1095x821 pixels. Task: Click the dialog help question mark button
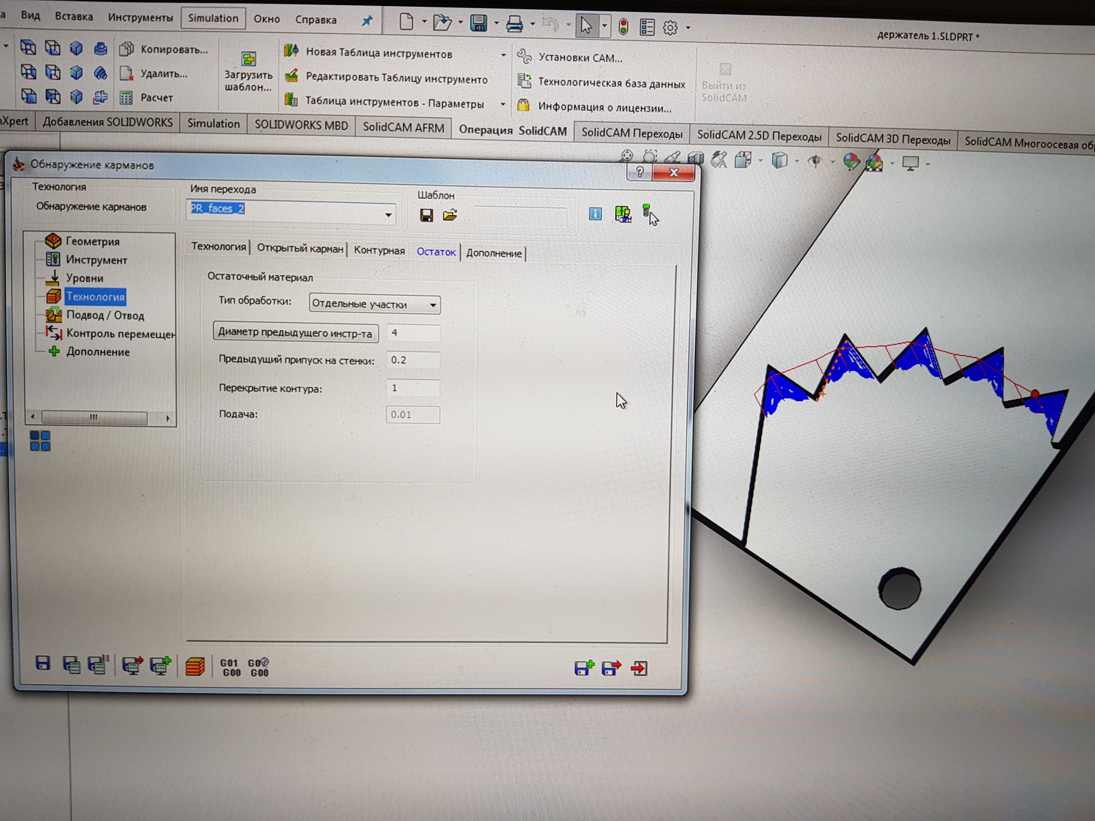(639, 172)
